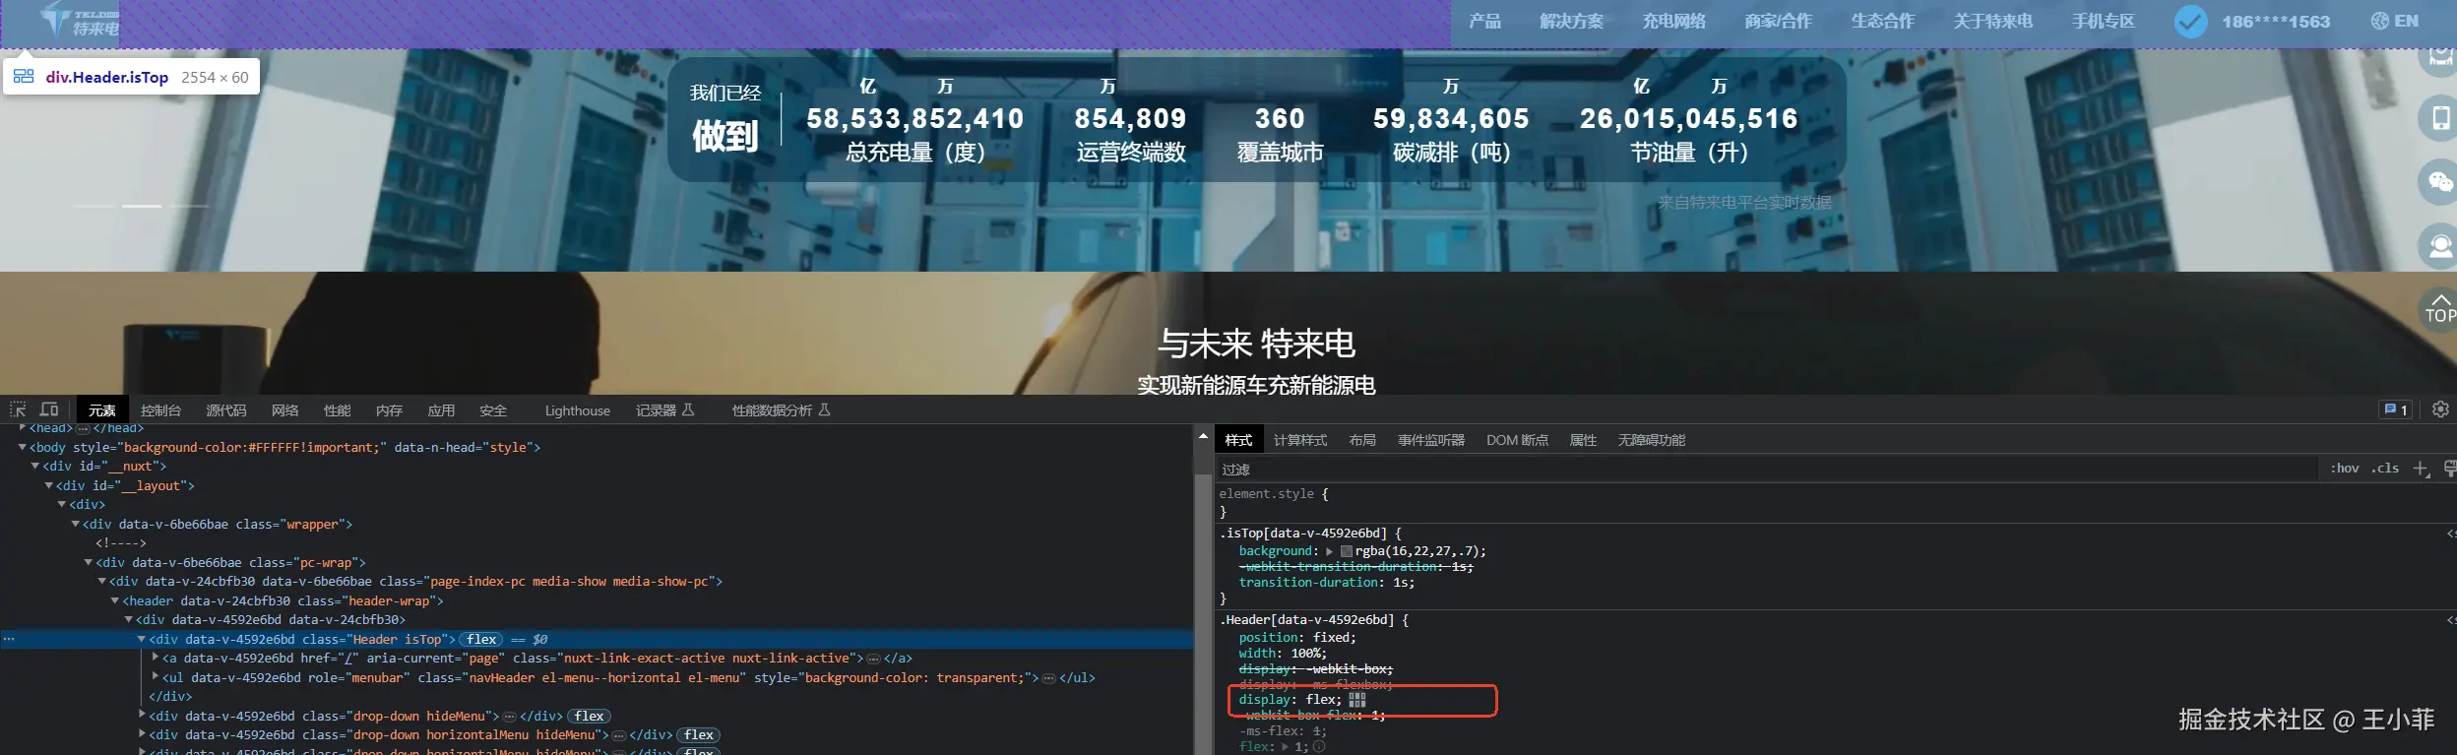Open the 布局 (Layout) tab
Viewport: 2457px width, 755px height.
tap(1362, 440)
